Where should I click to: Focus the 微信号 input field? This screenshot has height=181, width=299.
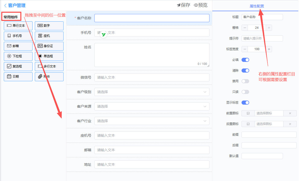tap(152, 77)
